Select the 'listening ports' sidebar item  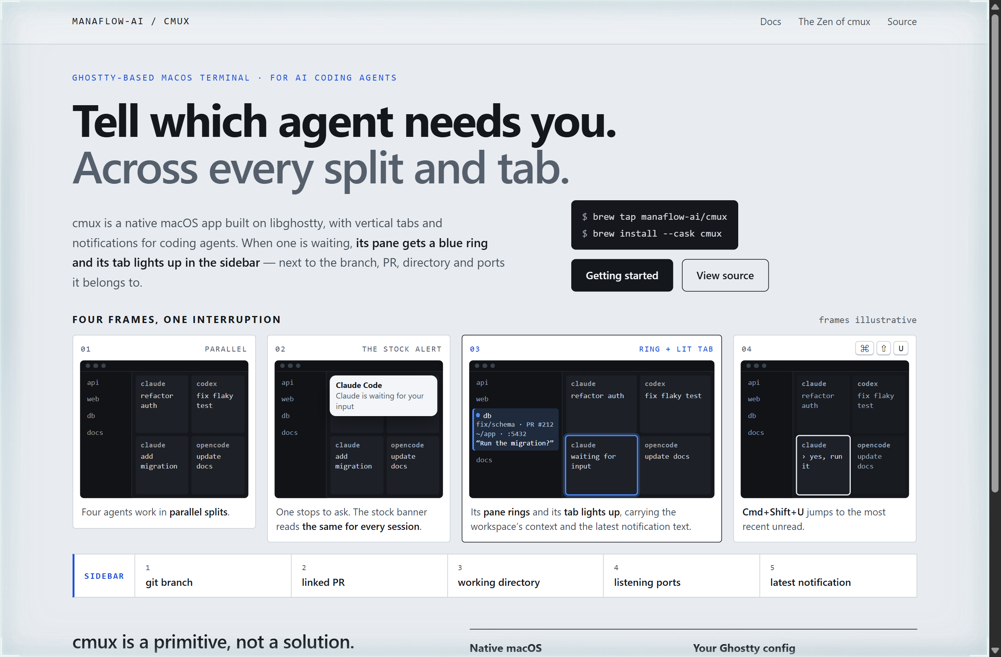(x=682, y=575)
